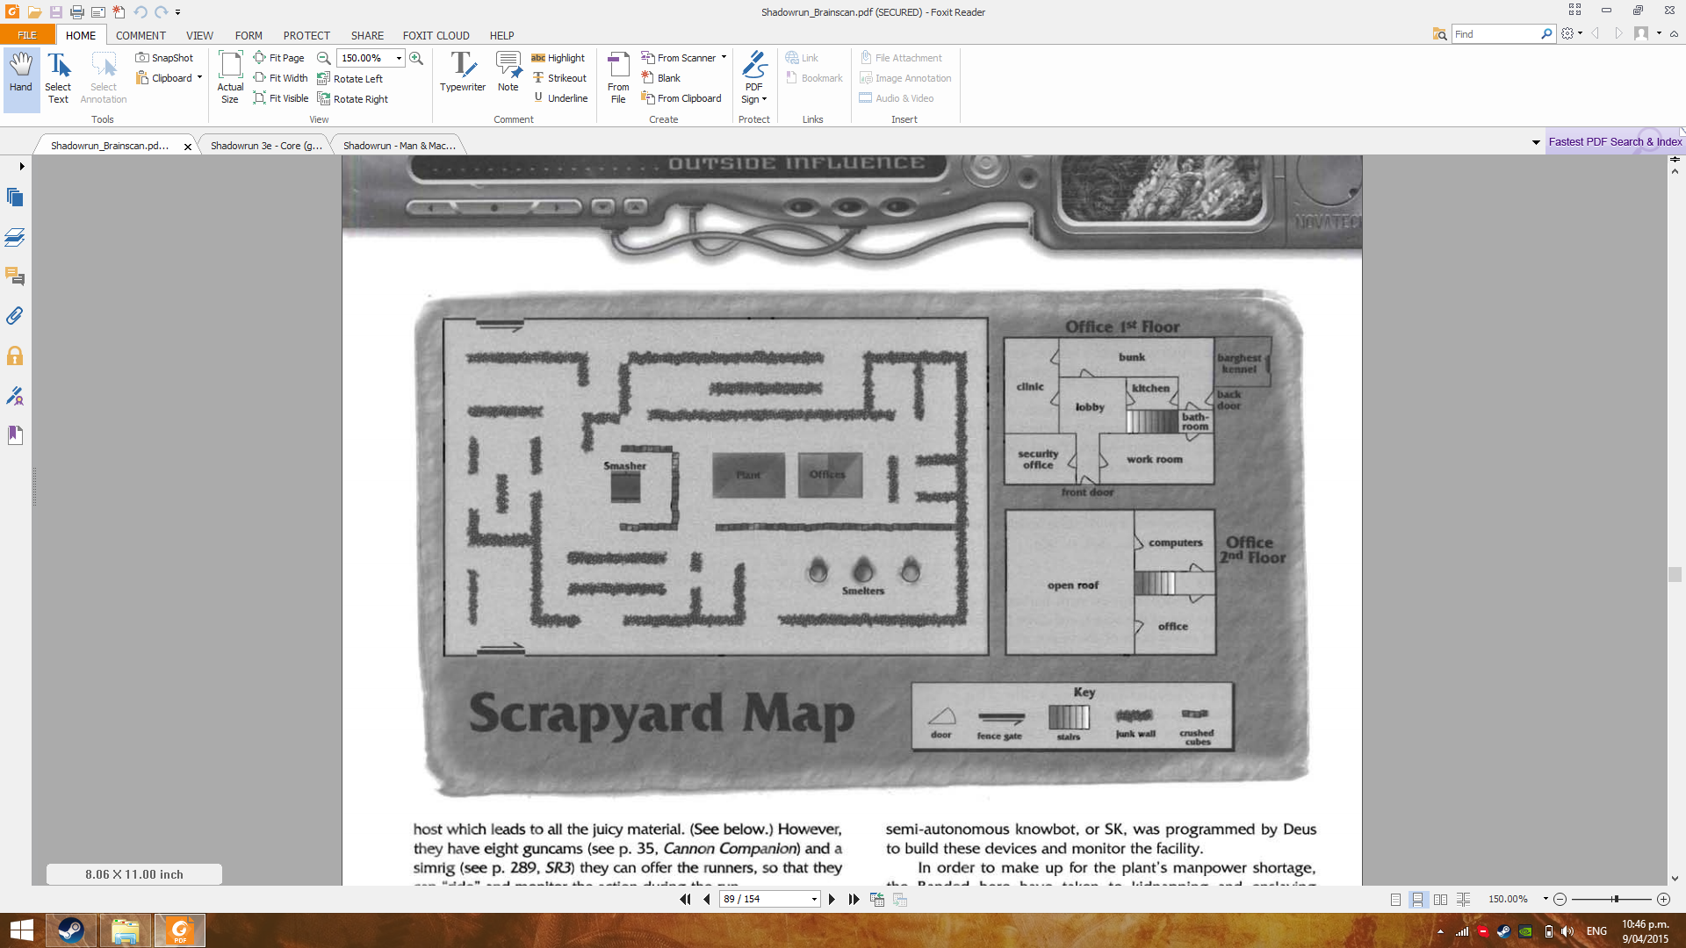Viewport: 1686px width, 948px height.
Task: Expand the Clipboard dropdown arrow
Action: 199,78
